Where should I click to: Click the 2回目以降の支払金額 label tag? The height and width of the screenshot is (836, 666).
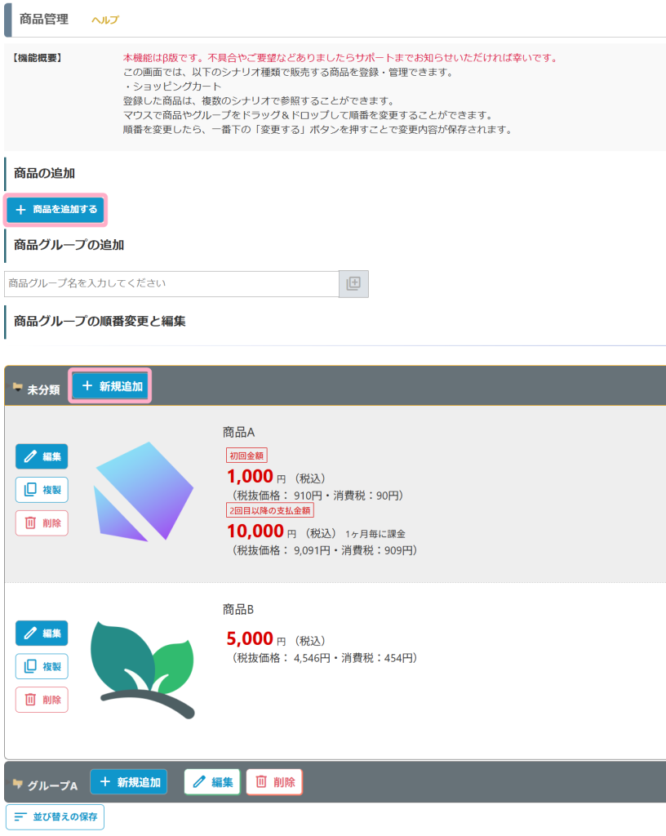(270, 510)
